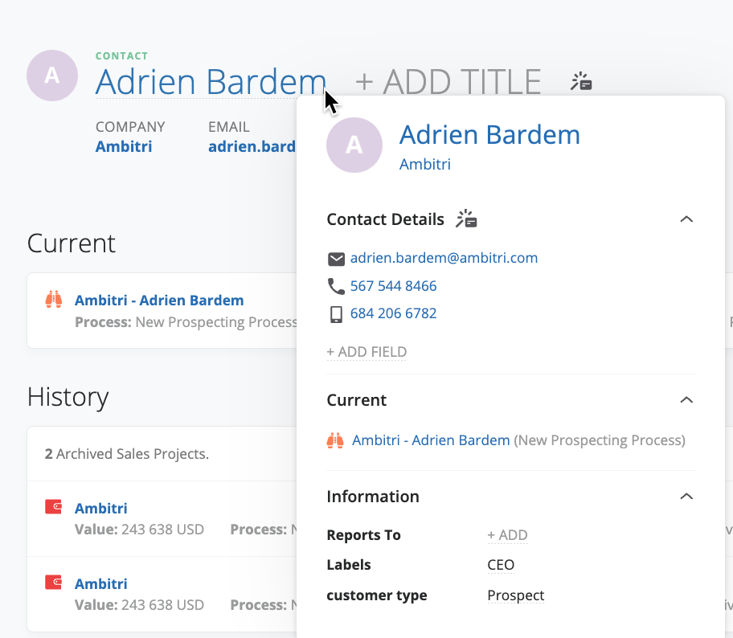Open the Ambitri - Adrien Bardem current project link
This screenshot has height=638, width=733.
pos(430,440)
